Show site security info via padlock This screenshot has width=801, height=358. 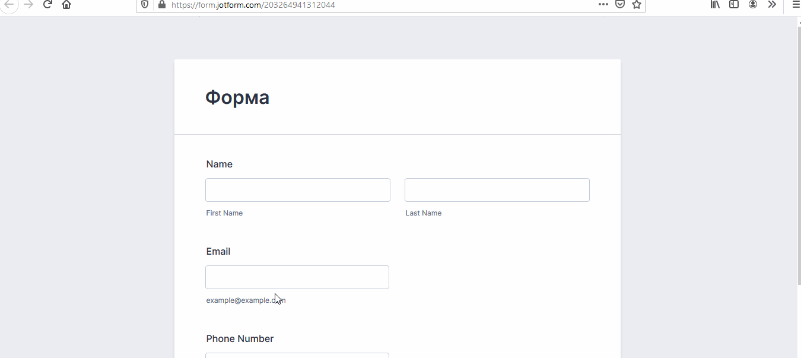161,4
